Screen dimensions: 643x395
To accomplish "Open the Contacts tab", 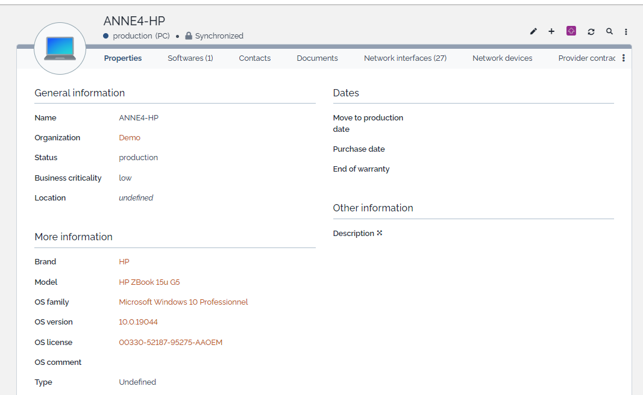I will (x=255, y=58).
